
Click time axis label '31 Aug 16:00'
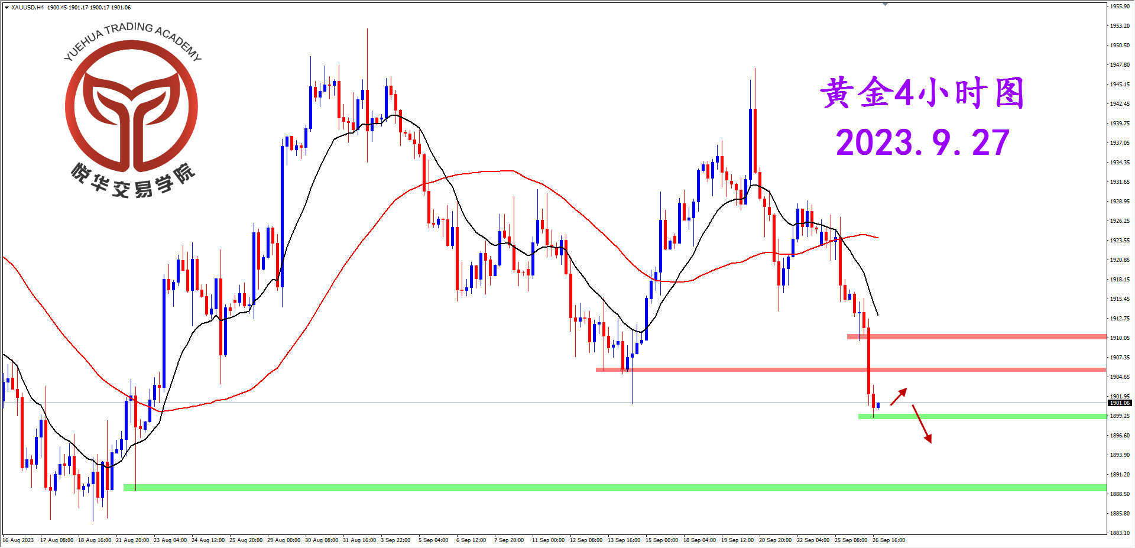[359, 540]
